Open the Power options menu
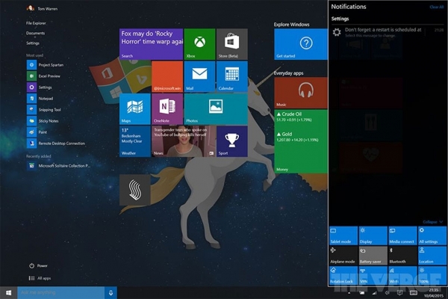The image size is (448, 299). pos(38,265)
